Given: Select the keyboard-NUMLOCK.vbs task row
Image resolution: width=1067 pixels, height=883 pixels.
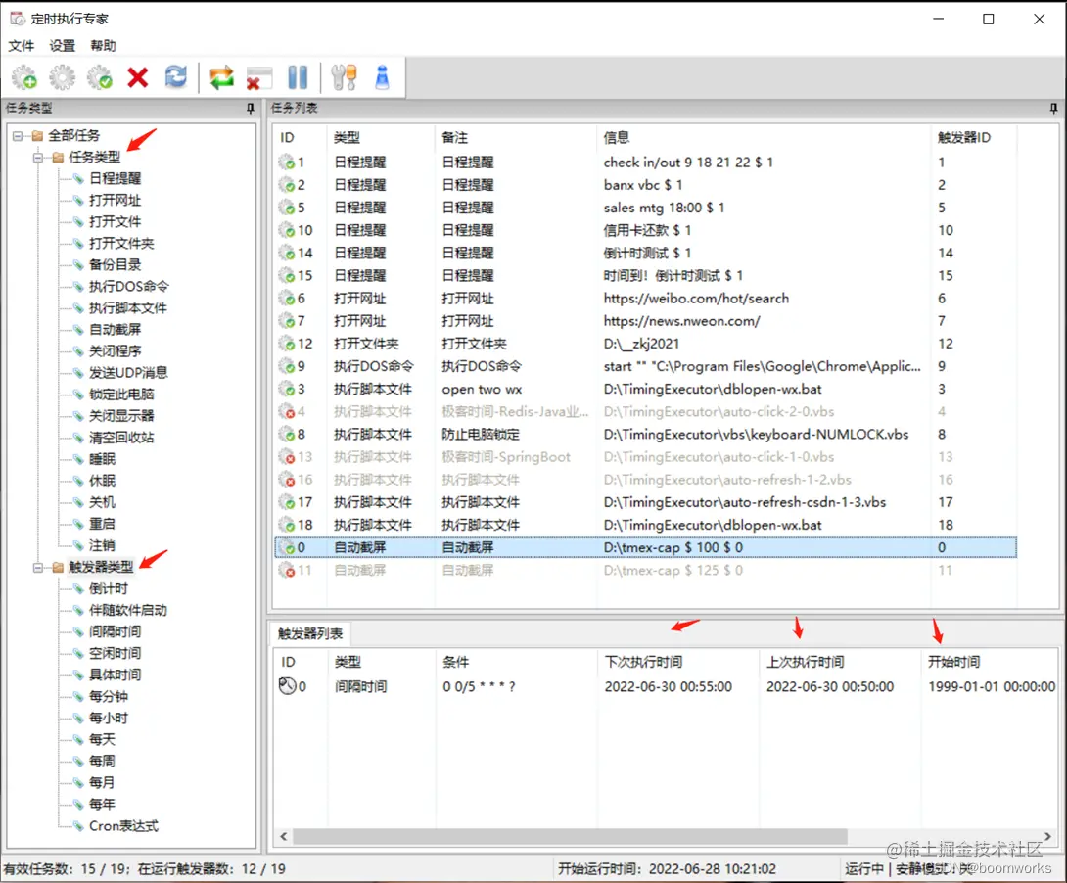Looking at the screenshot, I should tap(645, 435).
